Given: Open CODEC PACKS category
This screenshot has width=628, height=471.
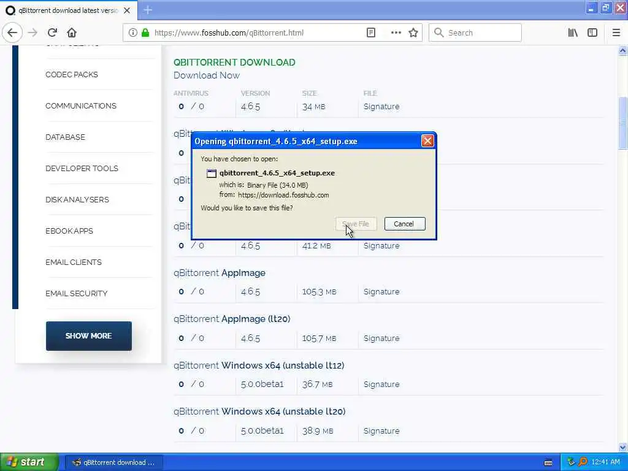Looking at the screenshot, I should [72, 74].
